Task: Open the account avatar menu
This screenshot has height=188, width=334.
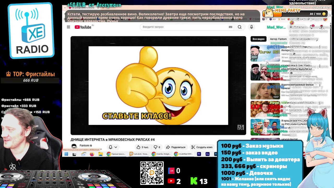Action: tap(321, 27)
